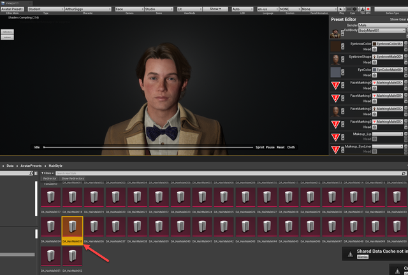The image size is (408, 275).
Task: Open the Makeup_Lip empty dropdown
Action: 388,134
